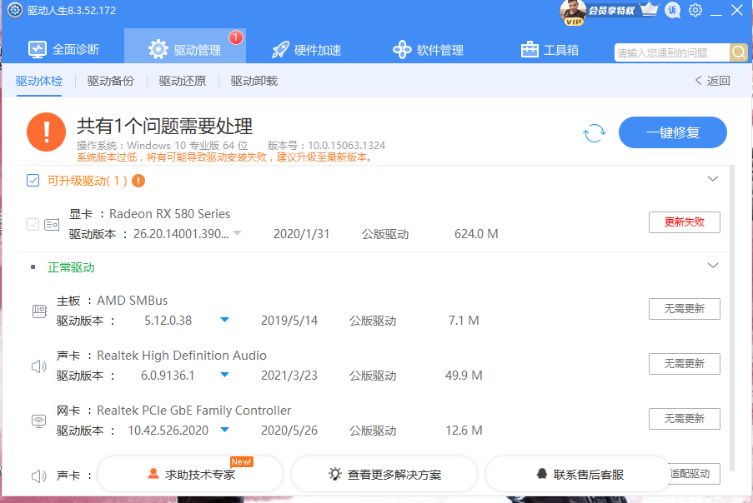Click 查看更多解决方案 button

click(384, 474)
